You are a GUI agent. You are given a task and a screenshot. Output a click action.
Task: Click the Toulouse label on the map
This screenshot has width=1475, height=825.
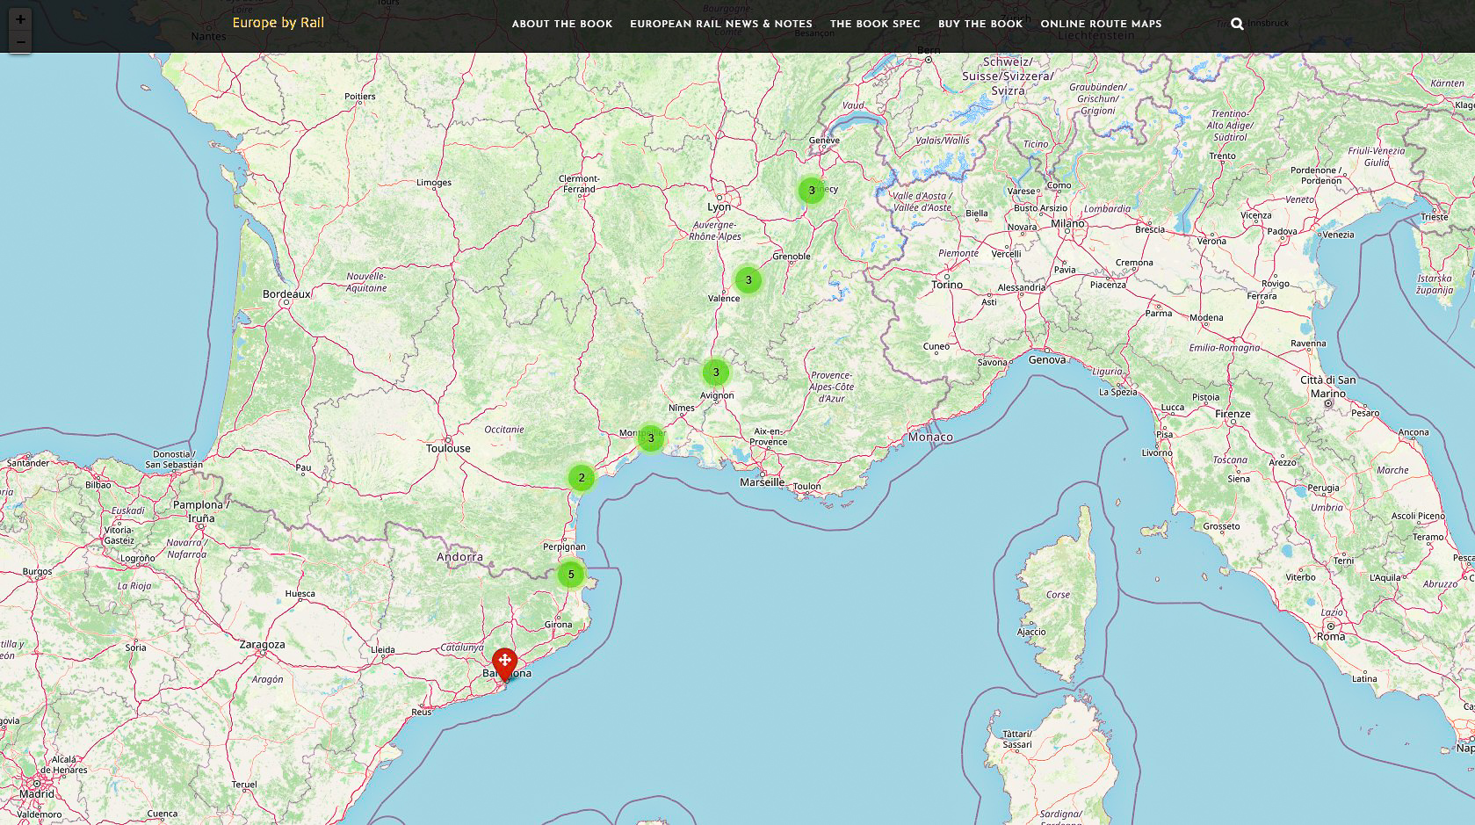[x=448, y=448]
